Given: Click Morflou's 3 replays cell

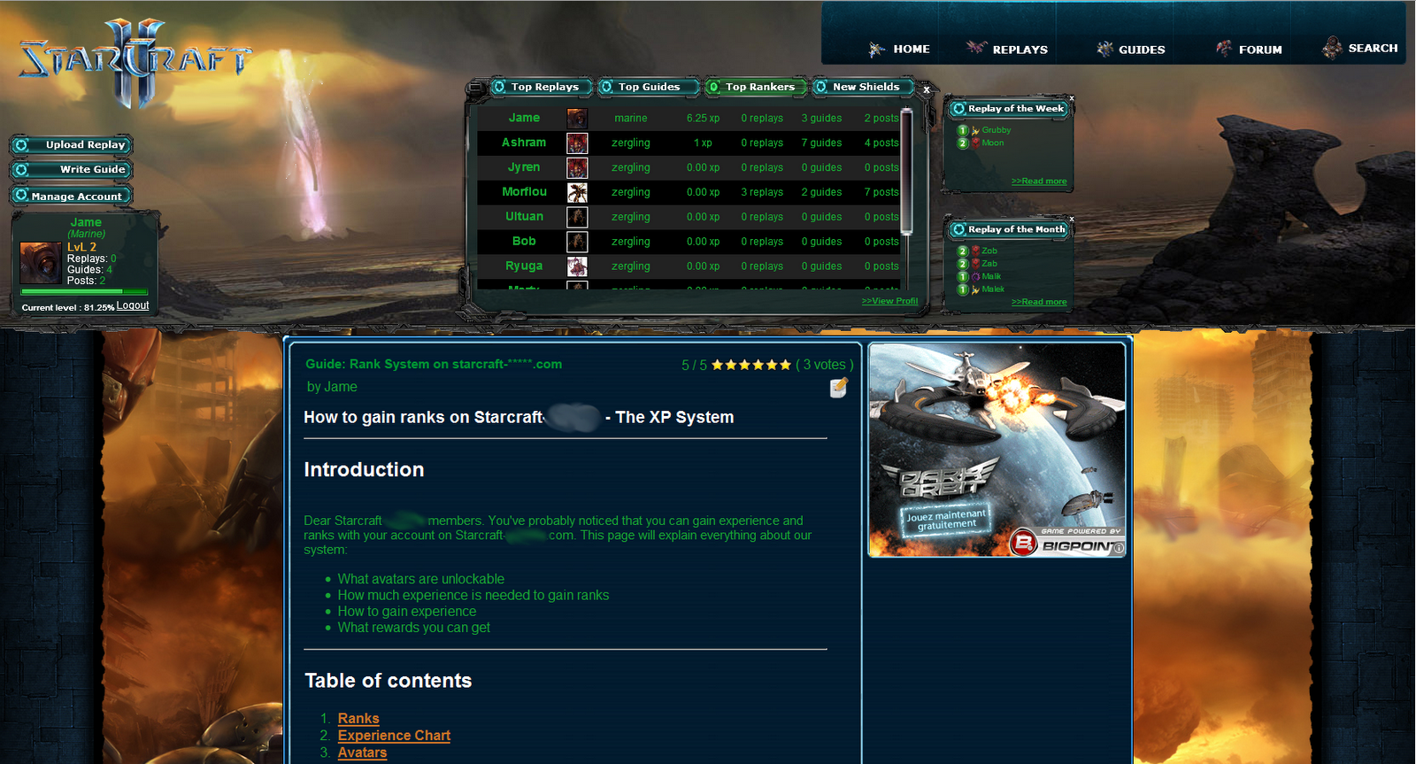Looking at the screenshot, I should (x=762, y=192).
